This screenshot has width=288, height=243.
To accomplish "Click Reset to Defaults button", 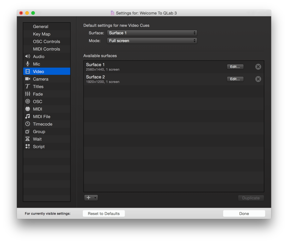I will point(103,214).
